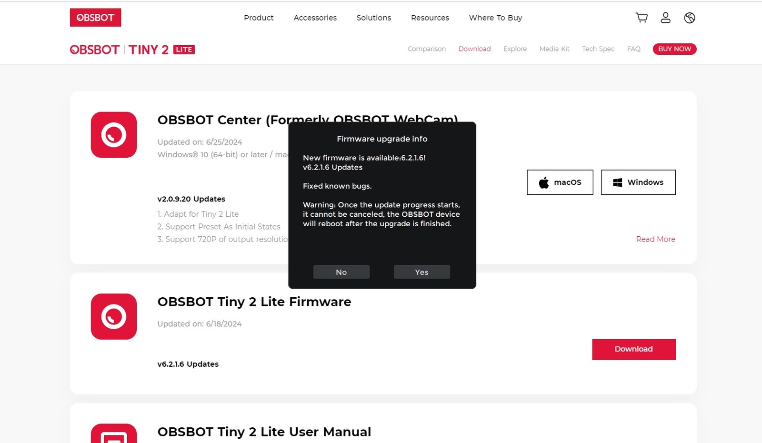The width and height of the screenshot is (762, 443).
Task: Click the BUY NOW button
Action: click(674, 49)
